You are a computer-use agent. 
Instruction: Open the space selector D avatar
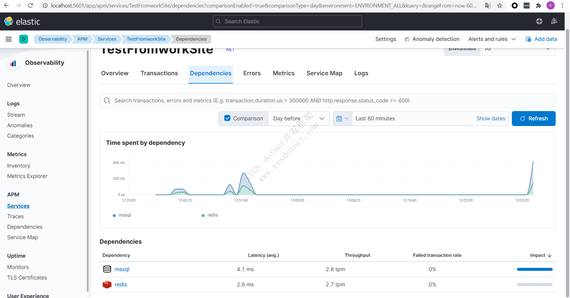pyautogui.click(x=24, y=39)
